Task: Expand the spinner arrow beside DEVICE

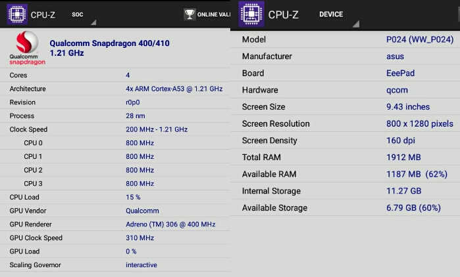Action: pyautogui.click(x=356, y=24)
